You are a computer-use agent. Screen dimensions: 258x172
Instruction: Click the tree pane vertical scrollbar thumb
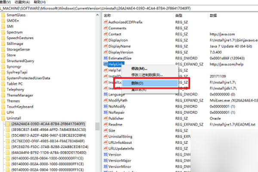tap(98, 126)
